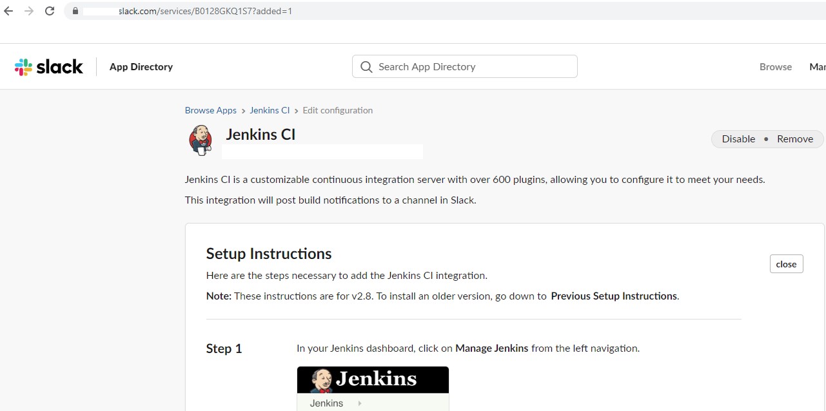Click the Jenkins CI breadcrumb link

[x=270, y=110]
